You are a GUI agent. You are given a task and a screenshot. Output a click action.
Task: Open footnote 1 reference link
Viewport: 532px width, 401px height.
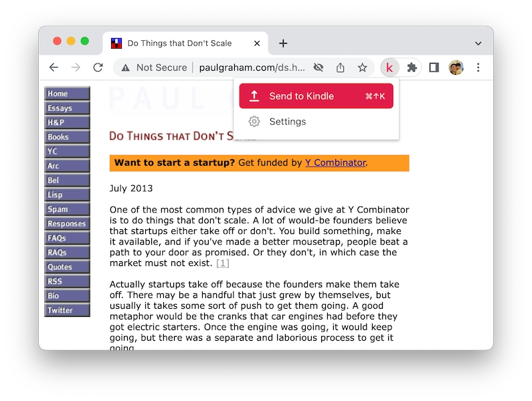point(223,263)
